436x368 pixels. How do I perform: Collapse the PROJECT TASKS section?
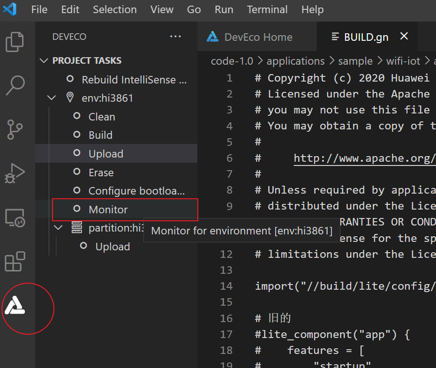[x=44, y=60]
